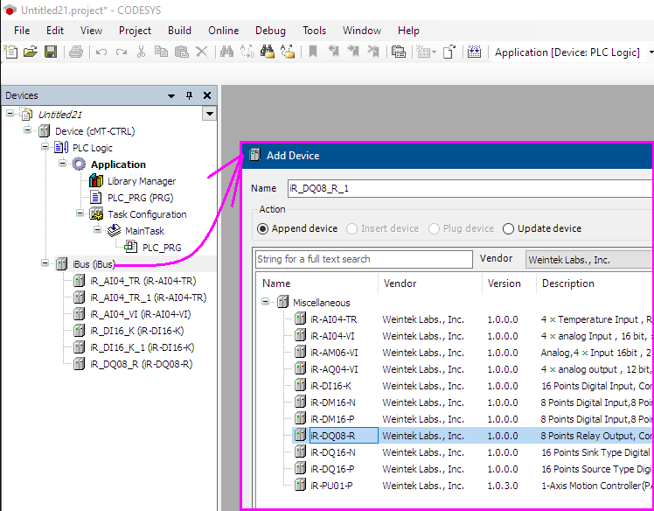The image size is (654, 511).
Task: Collapse the Application tree node
Action: (x=63, y=164)
